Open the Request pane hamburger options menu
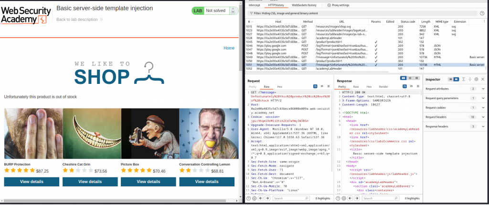Viewport: 489px width, 205px height. pos(329,86)
